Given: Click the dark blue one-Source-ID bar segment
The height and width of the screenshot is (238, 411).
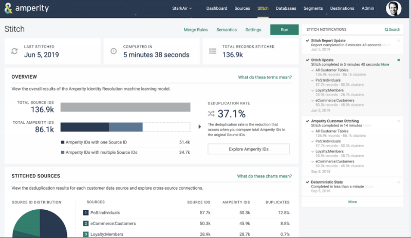Looking at the screenshot, I should click(x=85, y=127).
